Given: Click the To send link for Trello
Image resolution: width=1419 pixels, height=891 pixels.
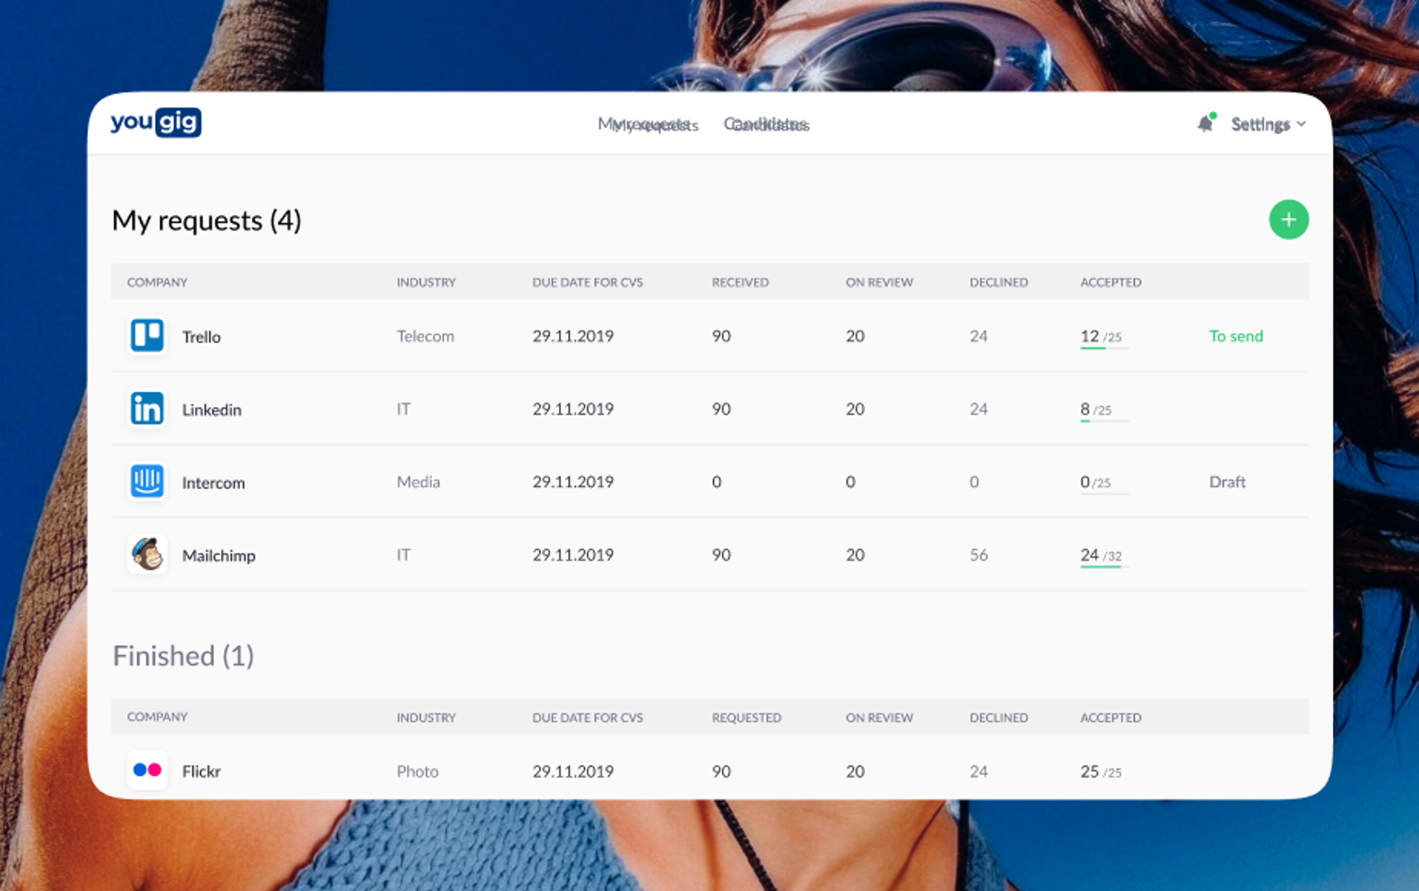Looking at the screenshot, I should (x=1236, y=336).
